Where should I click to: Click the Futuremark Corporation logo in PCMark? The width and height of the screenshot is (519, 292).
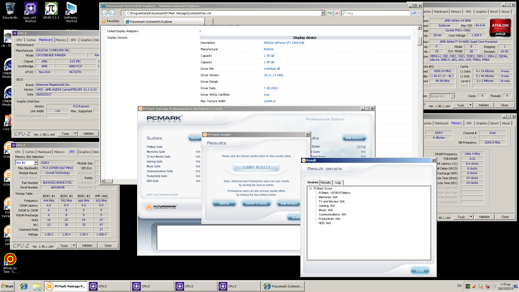(x=161, y=207)
